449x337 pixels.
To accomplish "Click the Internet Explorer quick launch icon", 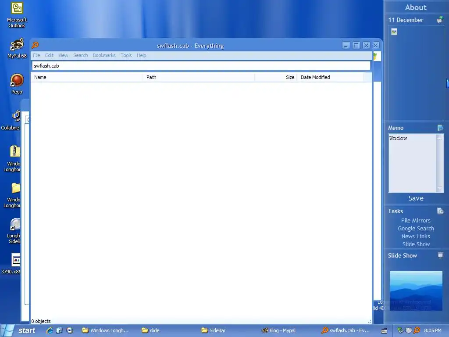I will (50, 330).
